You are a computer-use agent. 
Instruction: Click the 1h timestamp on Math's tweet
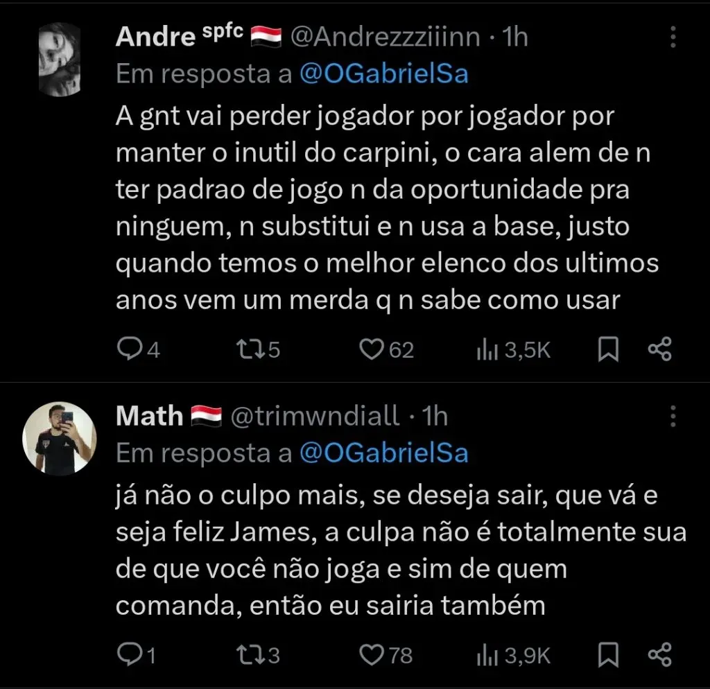coord(437,416)
